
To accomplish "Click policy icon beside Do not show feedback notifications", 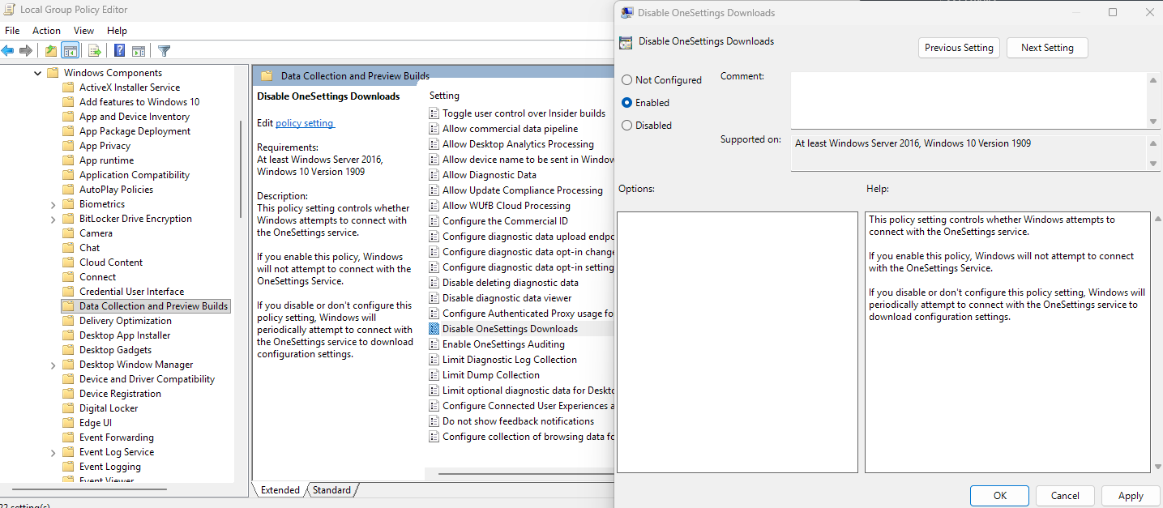I will click(434, 421).
